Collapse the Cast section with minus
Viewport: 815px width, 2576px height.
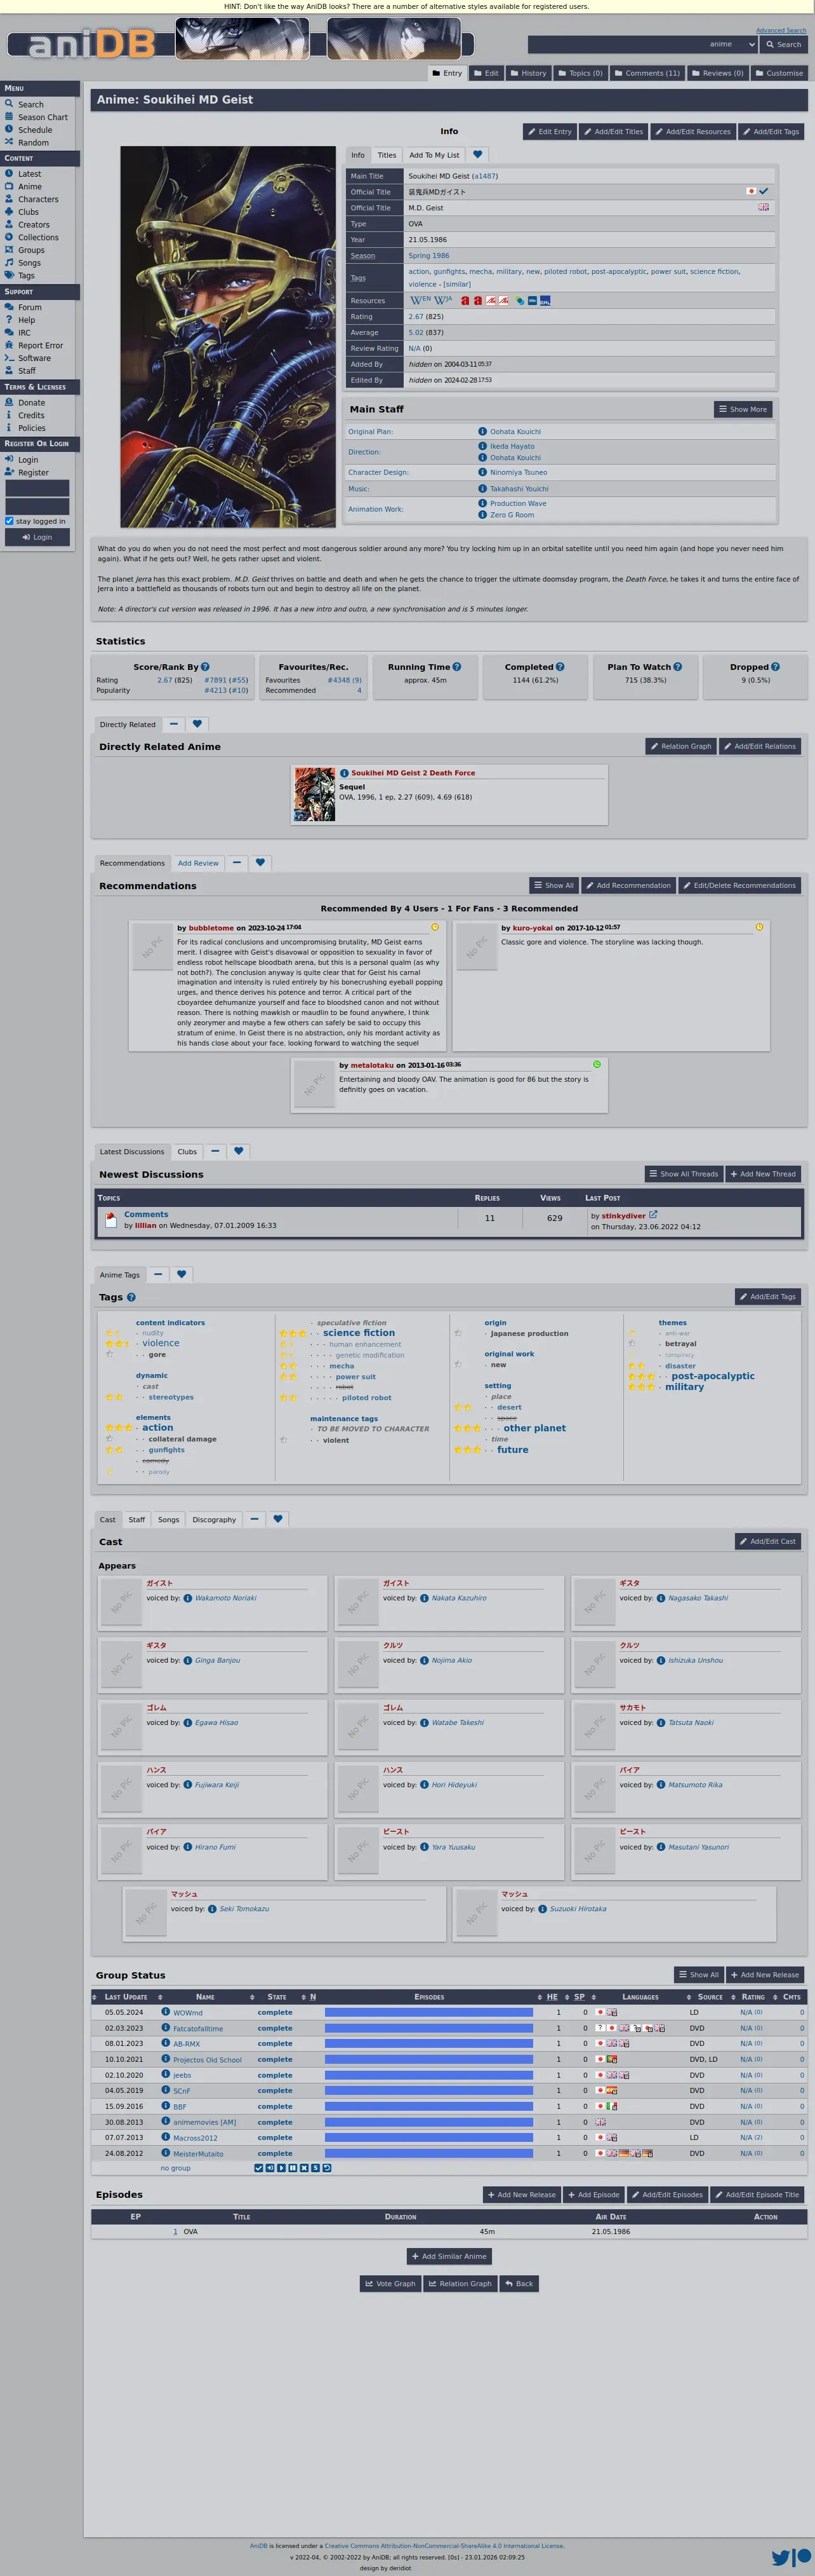coord(255,1519)
